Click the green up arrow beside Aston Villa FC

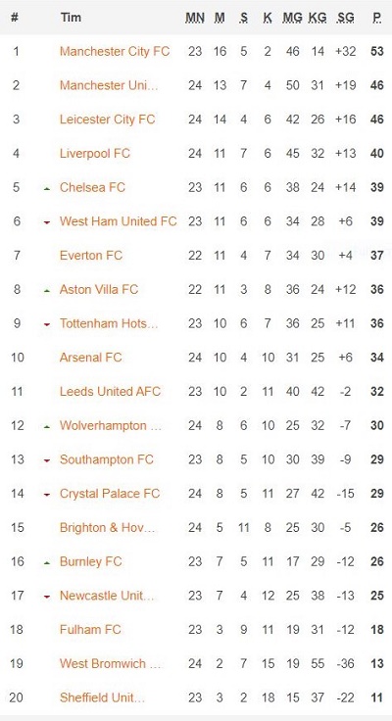pyautogui.click(x=46, y=291)
